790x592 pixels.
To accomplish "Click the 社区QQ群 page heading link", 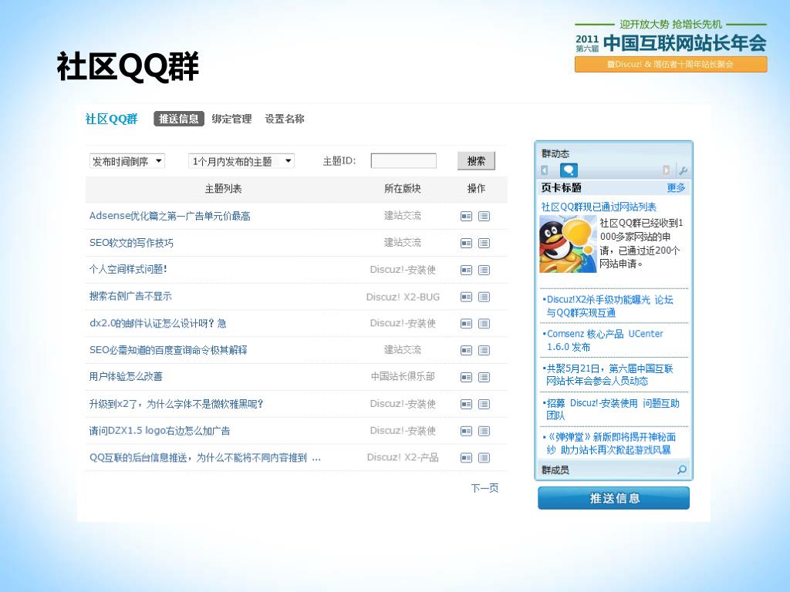I will (111, 119).
